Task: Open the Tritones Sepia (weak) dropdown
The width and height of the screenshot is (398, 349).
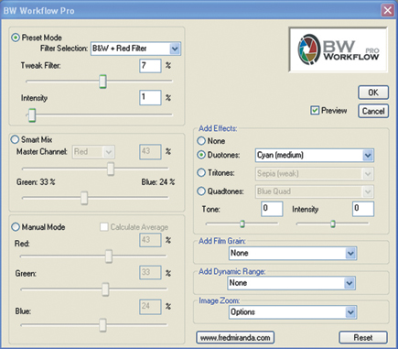Action: coord(315,174)
